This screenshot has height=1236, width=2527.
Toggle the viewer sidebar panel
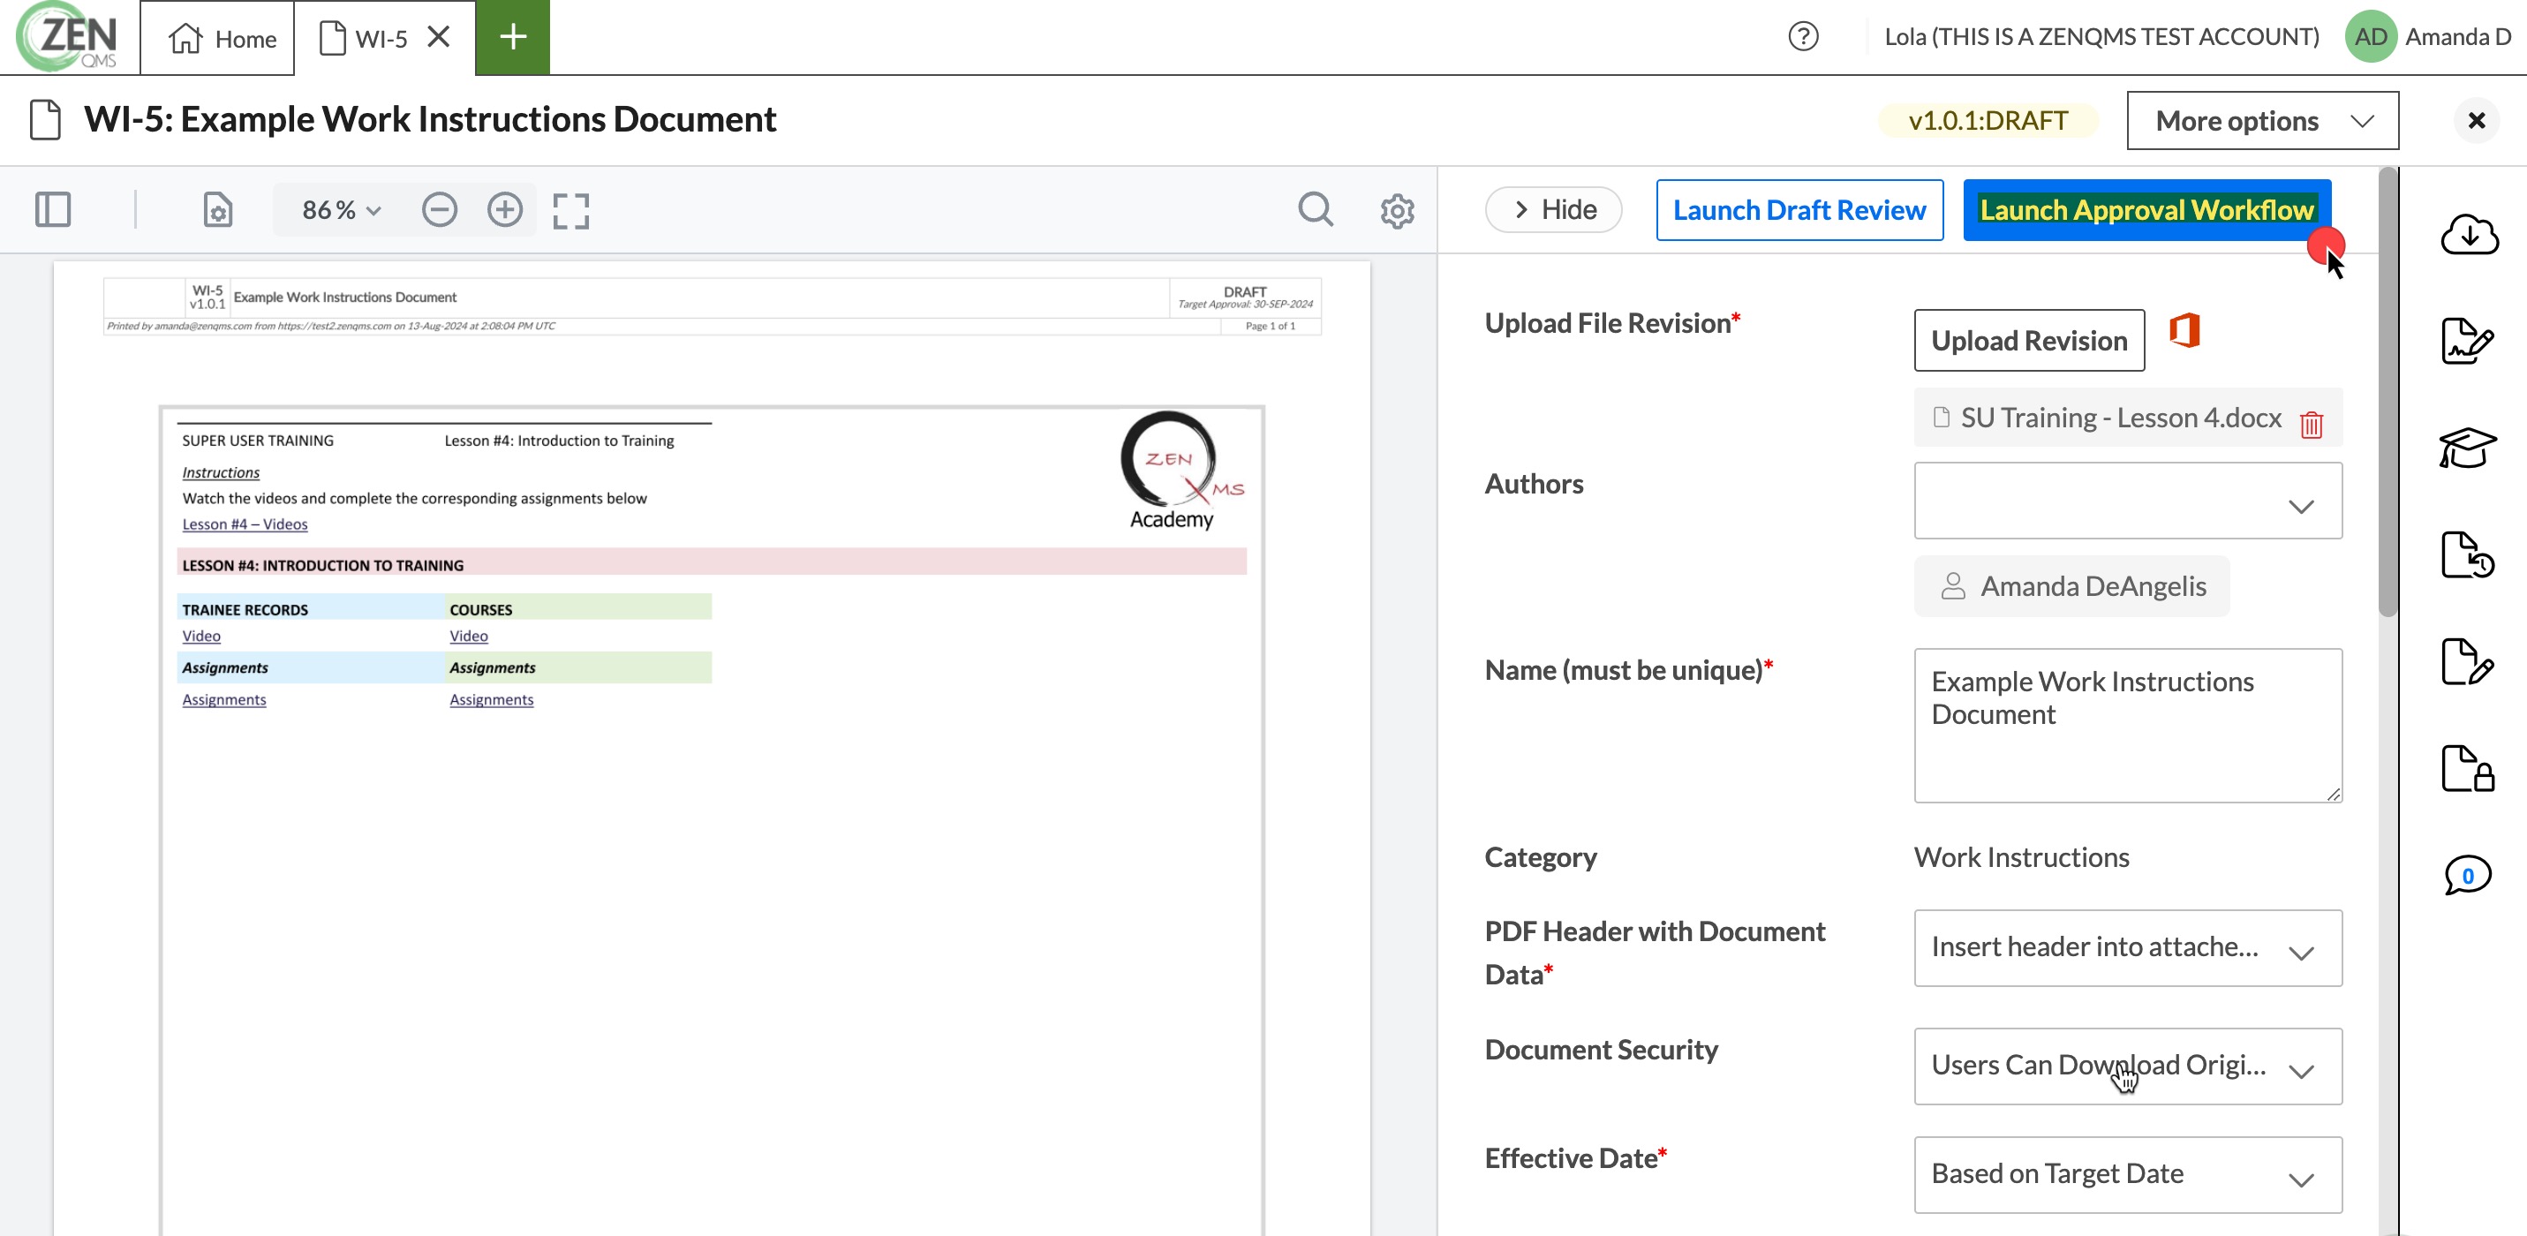(x=53, y=210)
